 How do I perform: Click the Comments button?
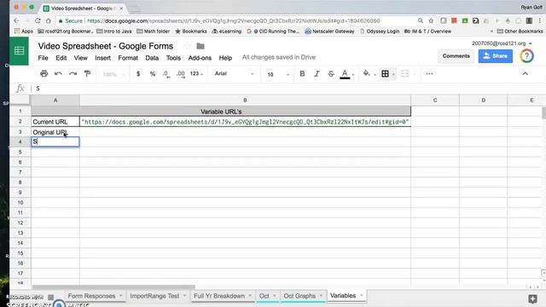pyautogui.click(x=456, y=56)
